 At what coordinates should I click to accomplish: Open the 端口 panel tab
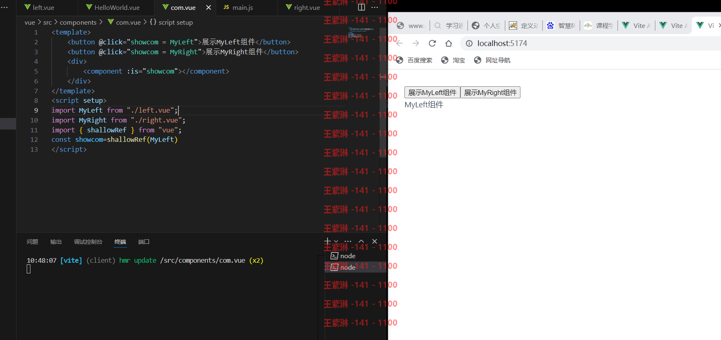pyautogui.click(x=144, y=242)
